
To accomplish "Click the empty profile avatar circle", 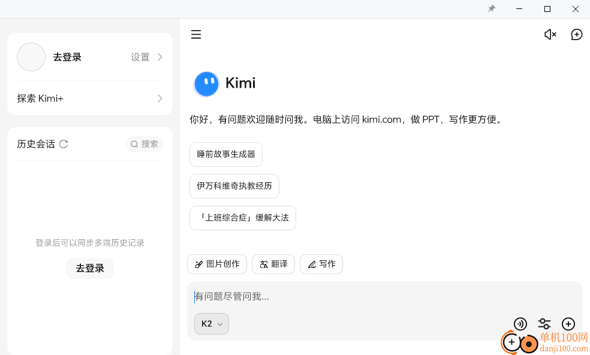I will 31,57.
